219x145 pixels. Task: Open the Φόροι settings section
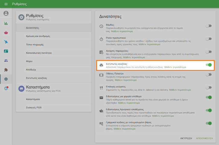[x=30, y=61]
